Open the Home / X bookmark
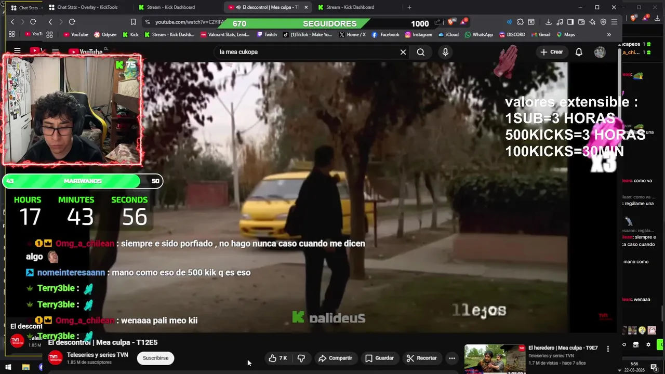The image size is (665, 374). pyautogui.click(x=352, y=35)
